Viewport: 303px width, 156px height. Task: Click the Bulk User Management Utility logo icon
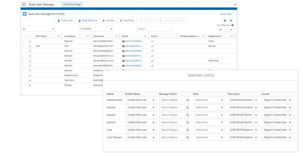point(25,14)
